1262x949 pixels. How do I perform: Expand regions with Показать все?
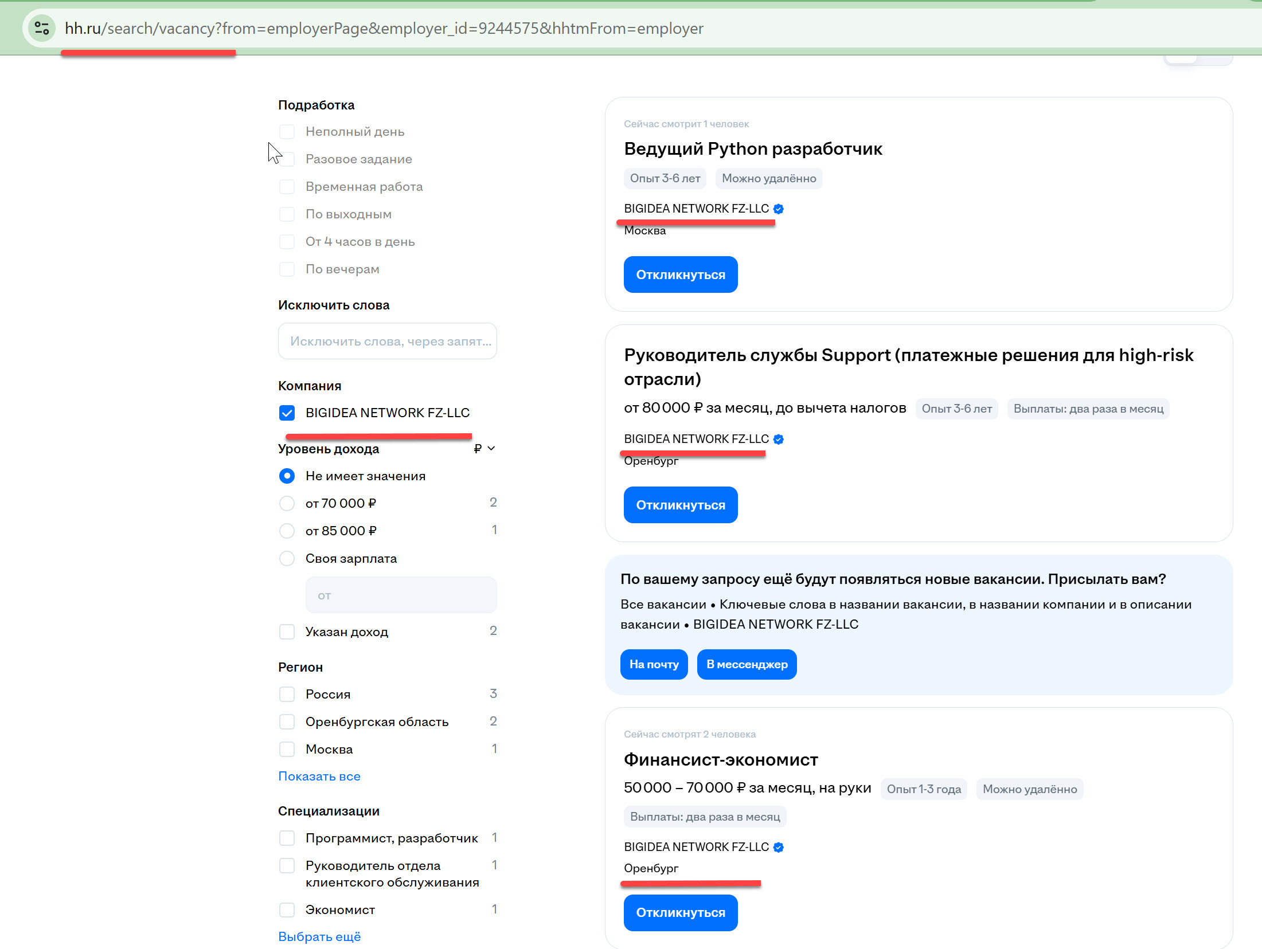(319, 777)
